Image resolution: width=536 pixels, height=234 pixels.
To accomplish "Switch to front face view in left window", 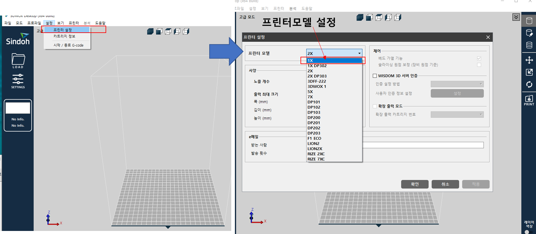I will pyautogui.click(x=159, y=31).
